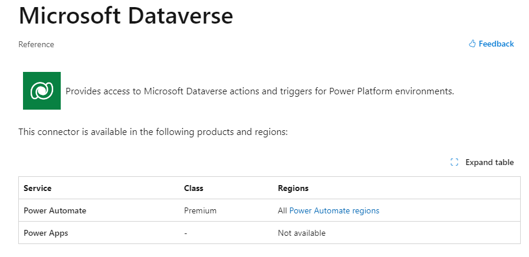Click the Microsoft Dataverse page title

pos(126,15)
